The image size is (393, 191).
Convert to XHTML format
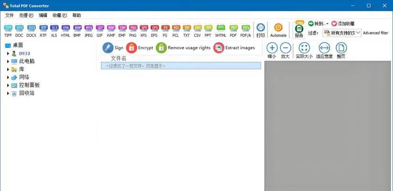point(221,31)
